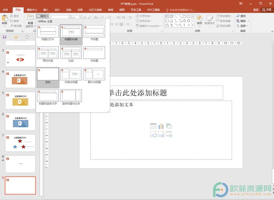Click the Share (共享) button

pos(267,10)
